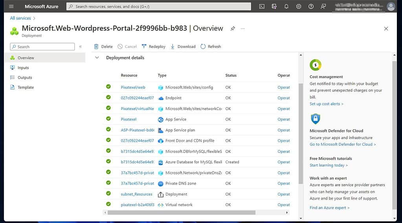Pin the deployment overview to the dashboard
The height and width of the screenshot is (223, 402).
233,28
